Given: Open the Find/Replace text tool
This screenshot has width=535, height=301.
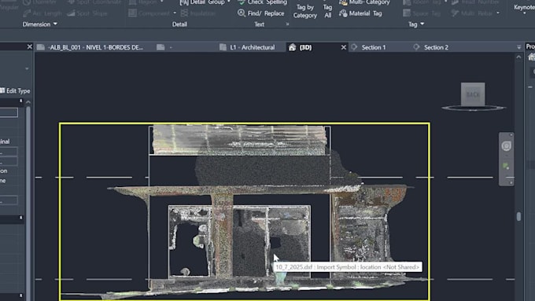Looking at the screenshot, I should [261, 13].
